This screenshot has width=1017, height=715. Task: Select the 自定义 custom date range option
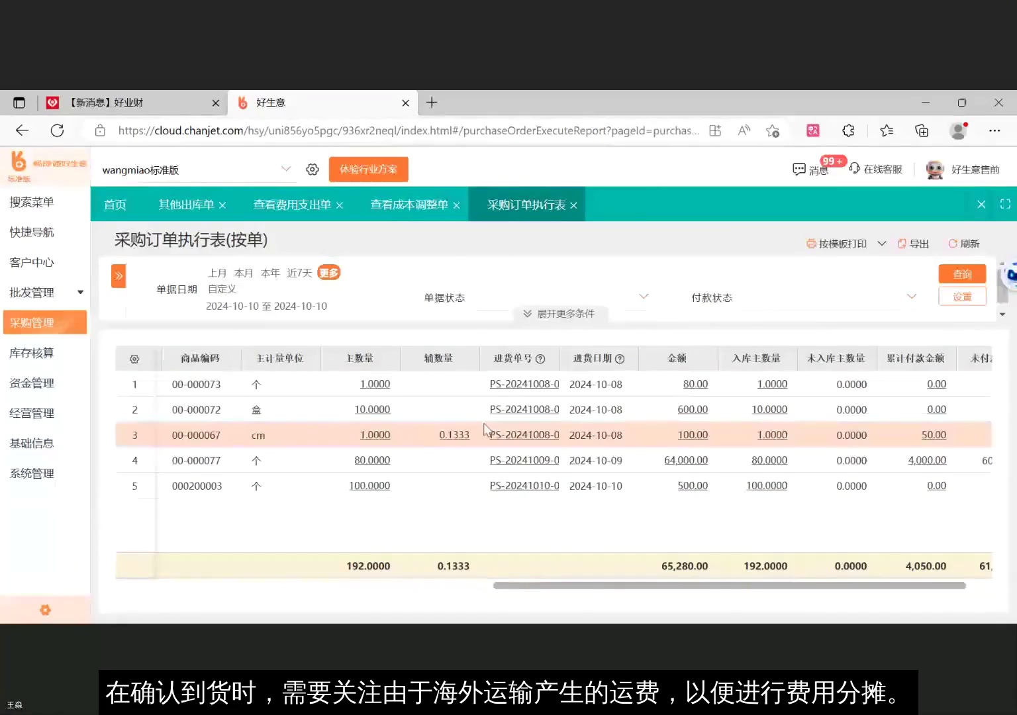(222, 289)
